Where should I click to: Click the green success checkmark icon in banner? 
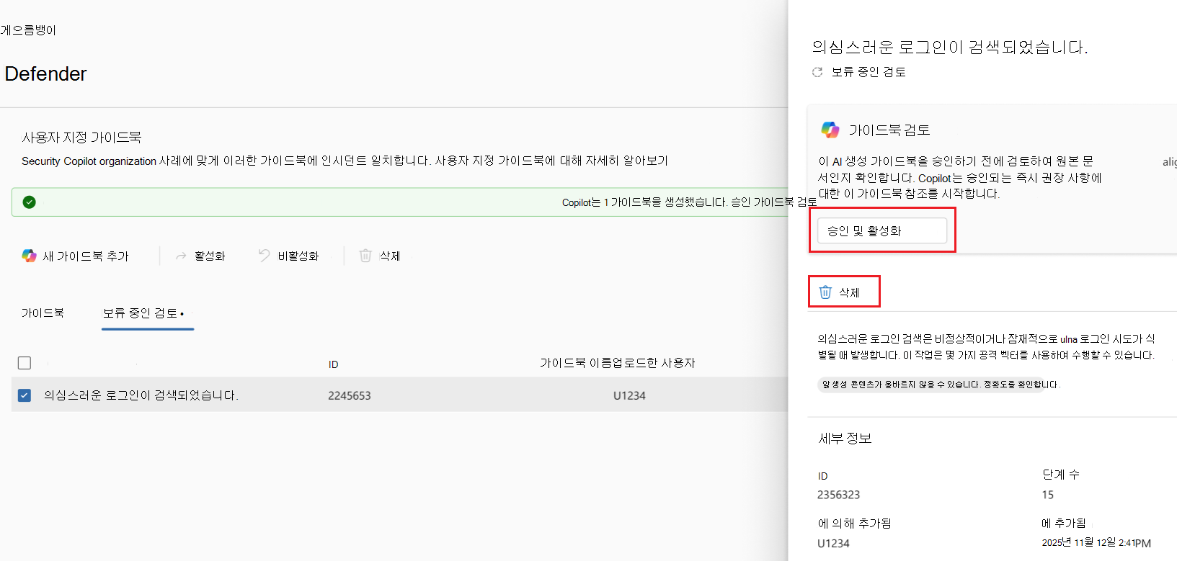click(29, 202)
